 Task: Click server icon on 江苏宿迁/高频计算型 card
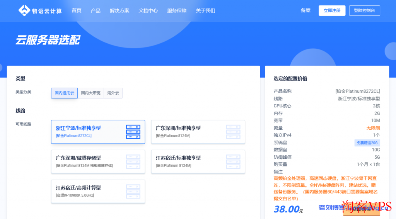133,192
